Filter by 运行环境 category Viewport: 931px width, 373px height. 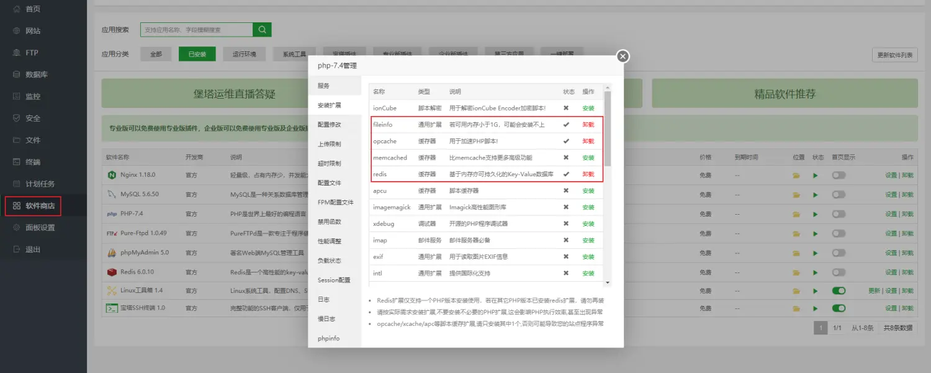[x=244, y=54]
